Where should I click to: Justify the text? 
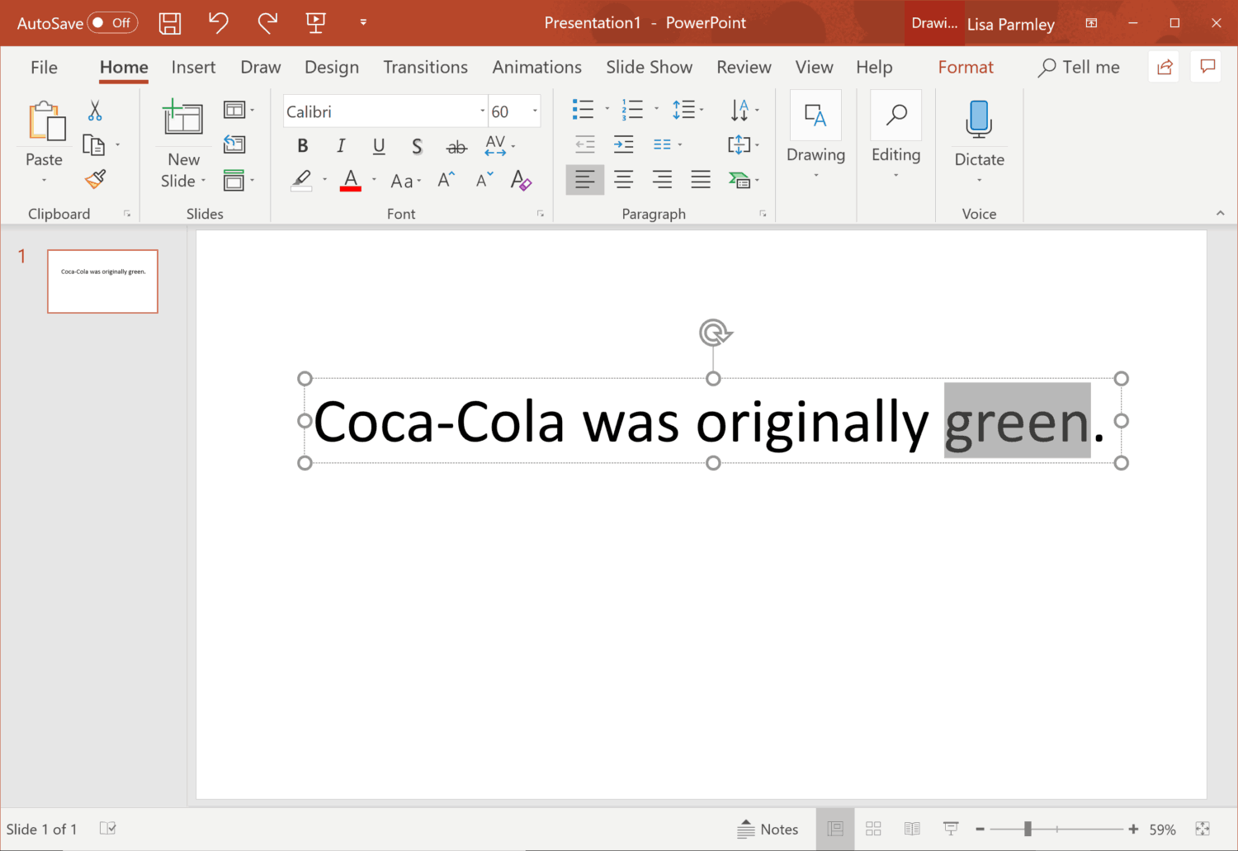click(x=701, y=180)
